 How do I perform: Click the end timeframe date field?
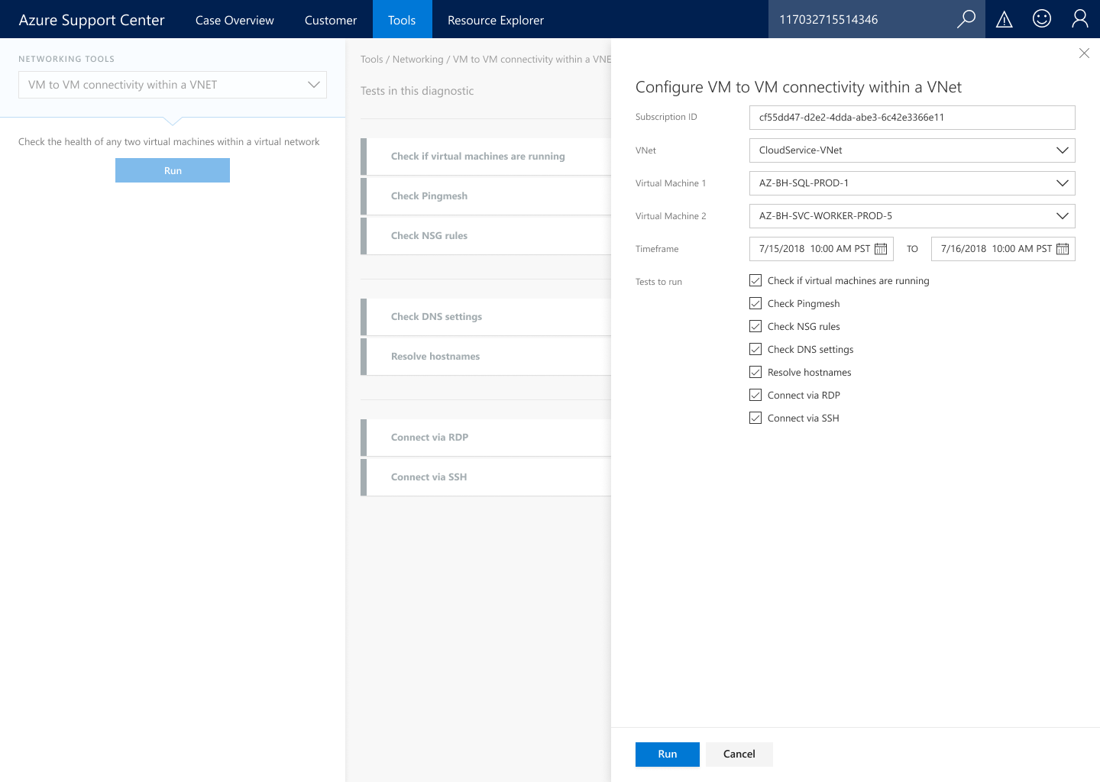tap(1003, 249)
